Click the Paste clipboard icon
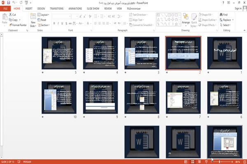The width and height of the screenshot is (247, 164). pyautogui.click(x=5, y=17)
